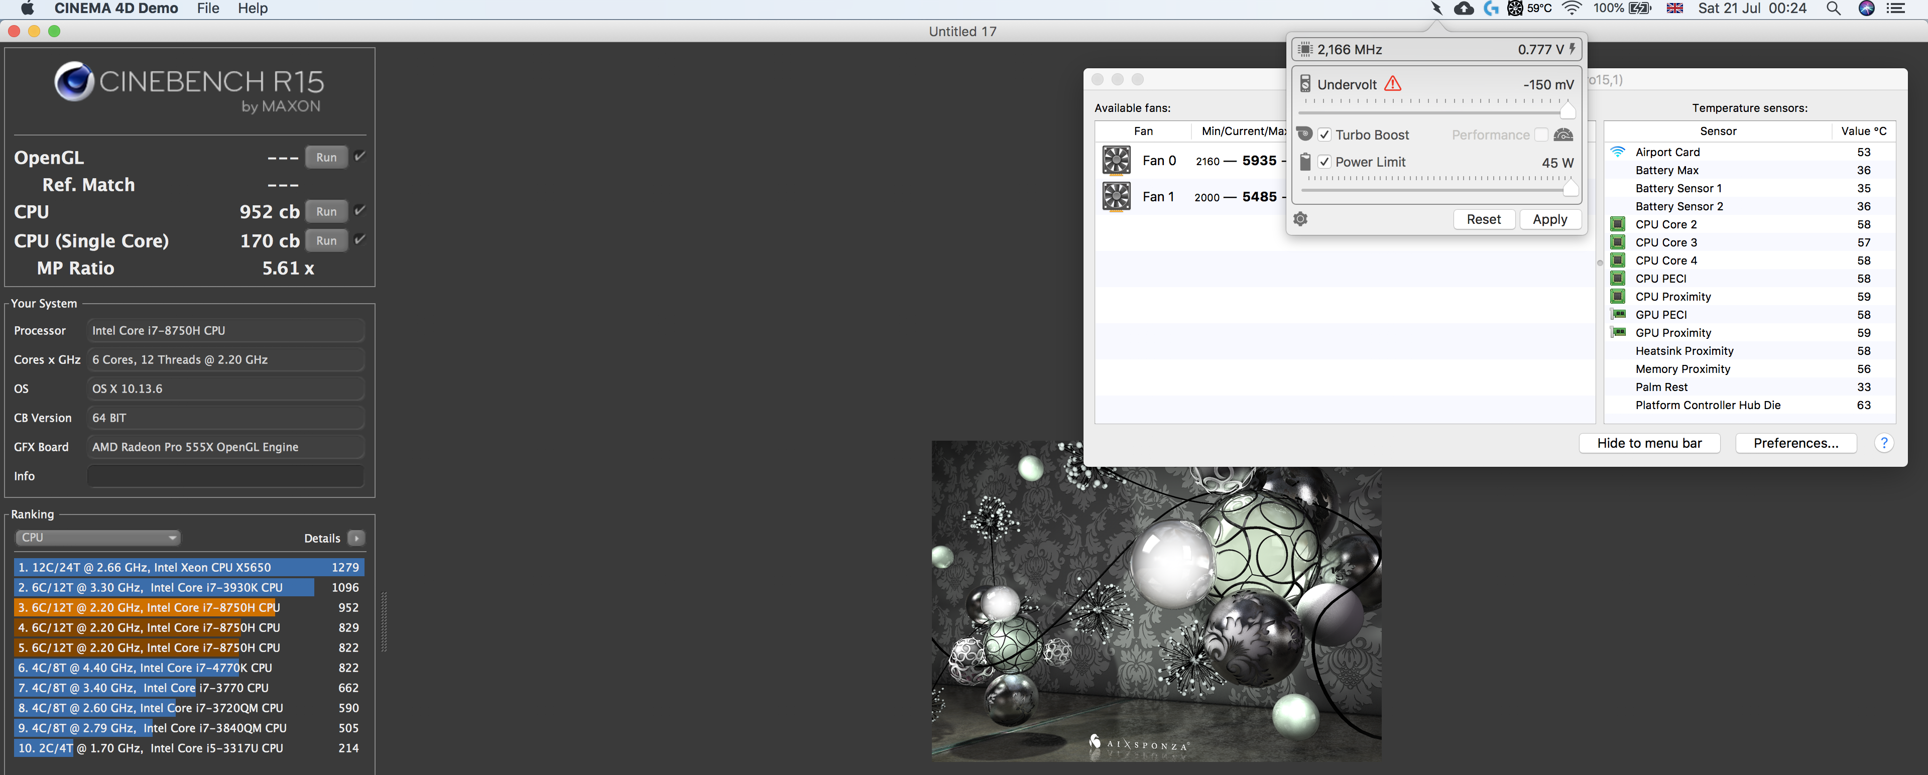Click the Cinebench R15 logo
Image resolution: width=1928 pixels, height=775 pixels.
189,87
